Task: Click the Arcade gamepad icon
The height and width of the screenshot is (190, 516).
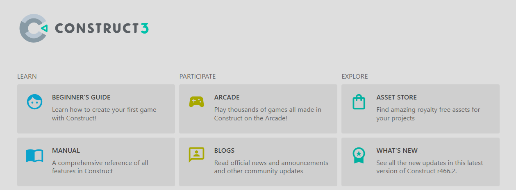Action: [196, 102]
